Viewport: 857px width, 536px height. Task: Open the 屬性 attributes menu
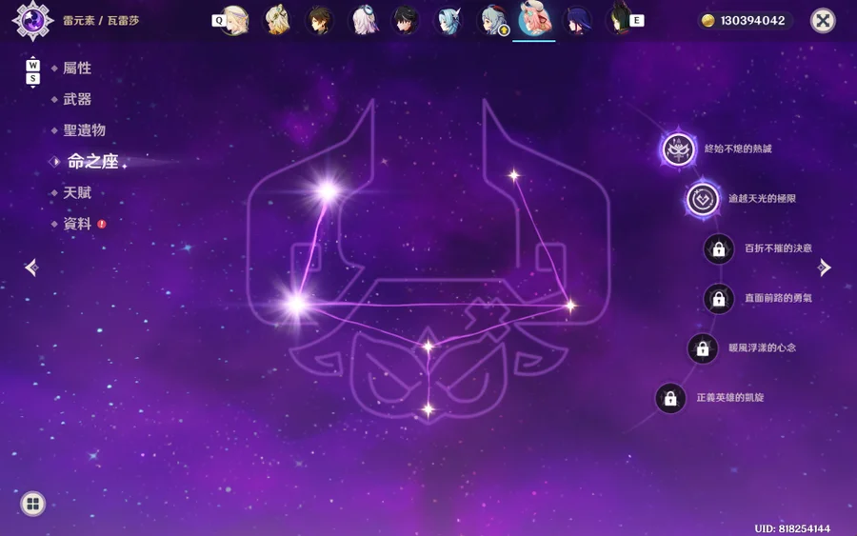(77, 69)
